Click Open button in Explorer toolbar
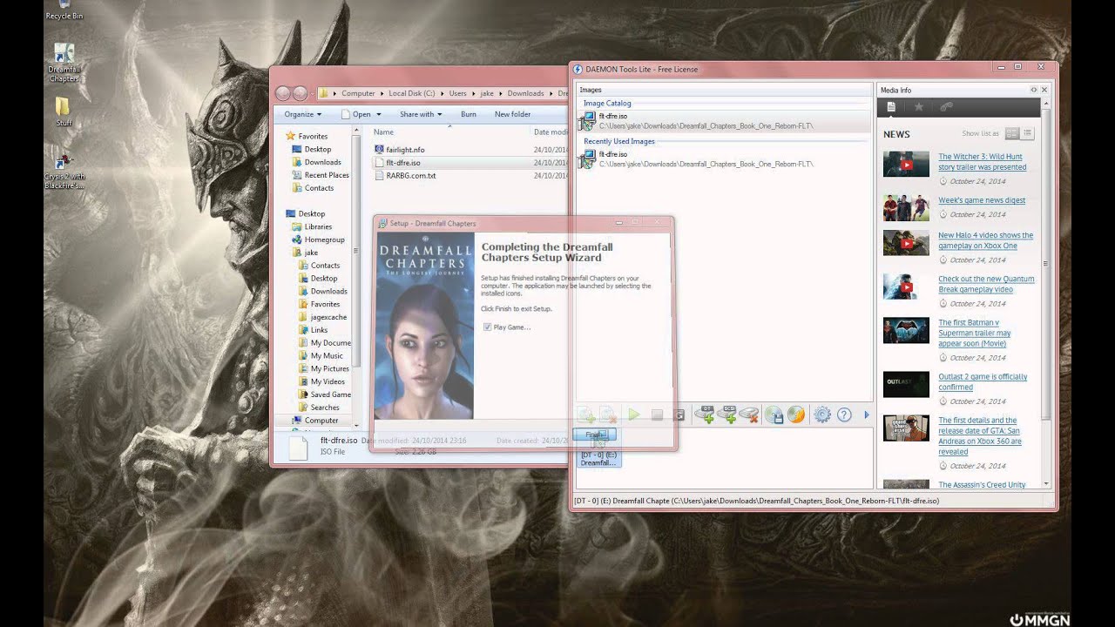Screen dimensions: 1115x627 pos(362,114)
